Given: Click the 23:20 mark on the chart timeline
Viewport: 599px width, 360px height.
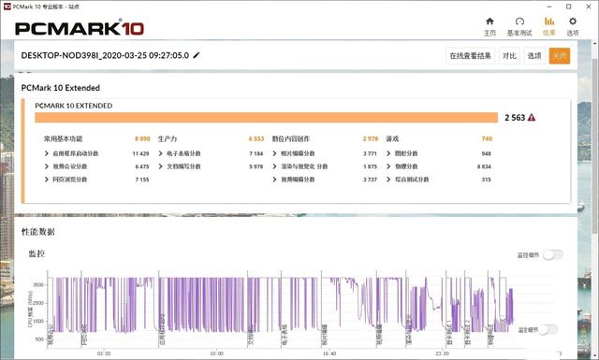Looking at the screenshot, I should coord(442,353).
